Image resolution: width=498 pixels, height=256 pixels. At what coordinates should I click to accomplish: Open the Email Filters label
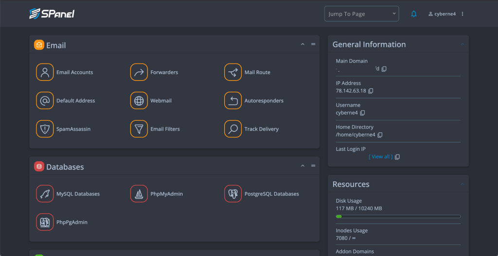(165, 129)
